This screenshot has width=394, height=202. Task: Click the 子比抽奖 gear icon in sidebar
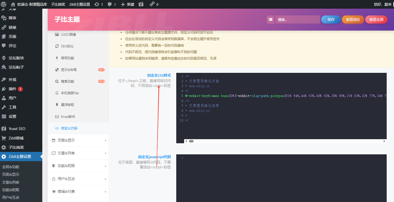(4, 147)
